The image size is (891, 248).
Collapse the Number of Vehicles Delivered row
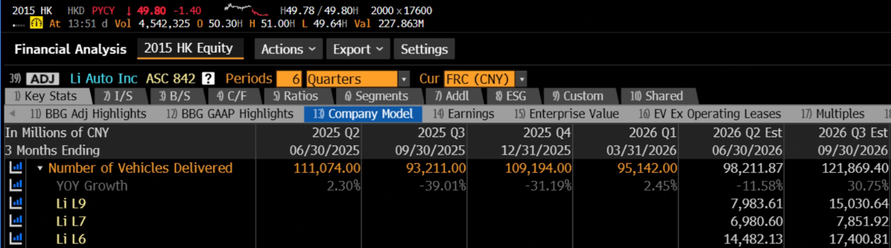click(x=40, y=168)
